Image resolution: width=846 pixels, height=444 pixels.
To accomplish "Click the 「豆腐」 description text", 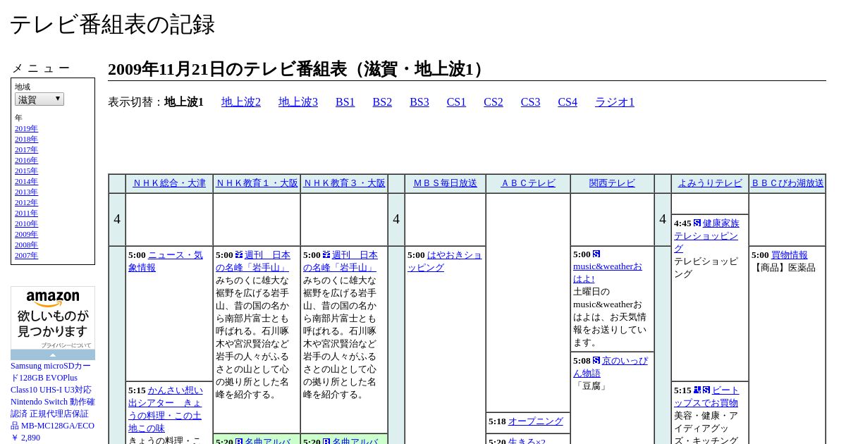I will tap(591, 386).
